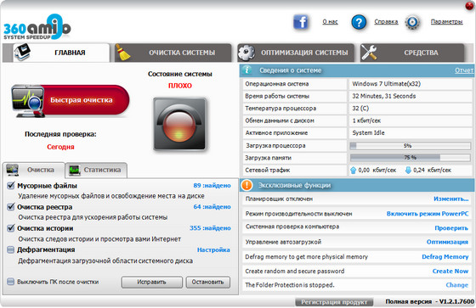476x308 pixels.
Task: Click the download arrow network traffic icon
Action: coord(408,170)
